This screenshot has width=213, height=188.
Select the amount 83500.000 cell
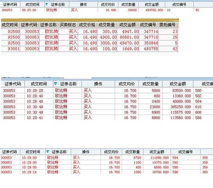[181, 90]
